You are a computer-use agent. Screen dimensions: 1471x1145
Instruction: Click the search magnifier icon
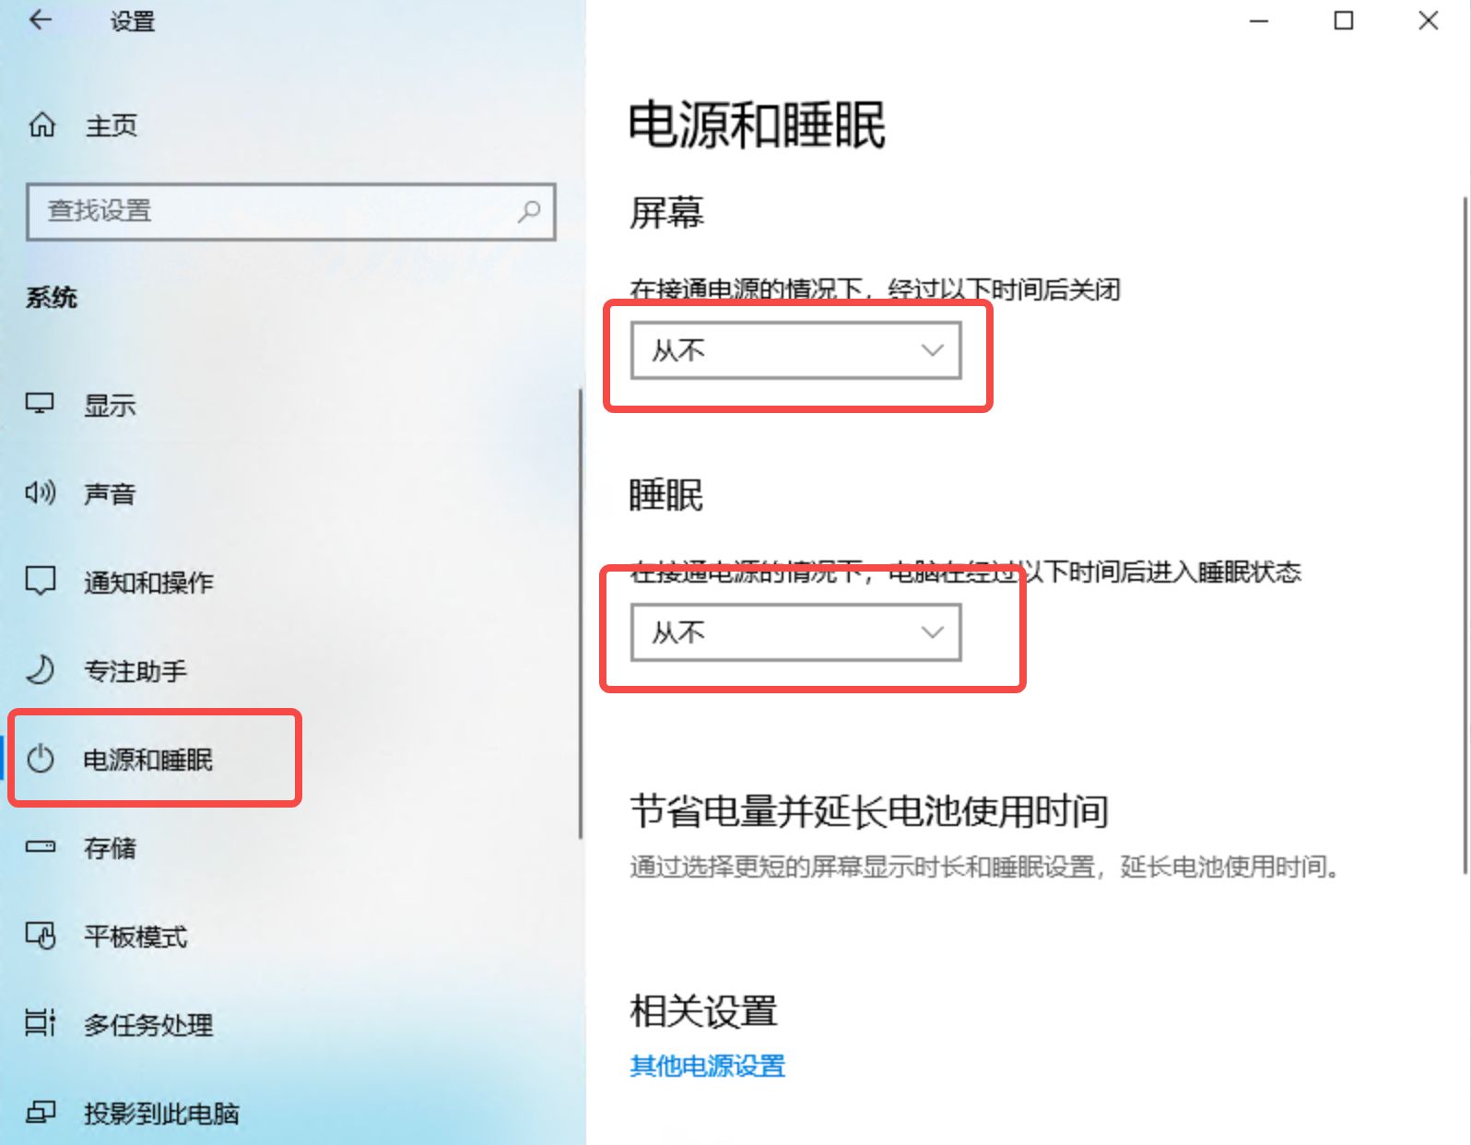529,211
